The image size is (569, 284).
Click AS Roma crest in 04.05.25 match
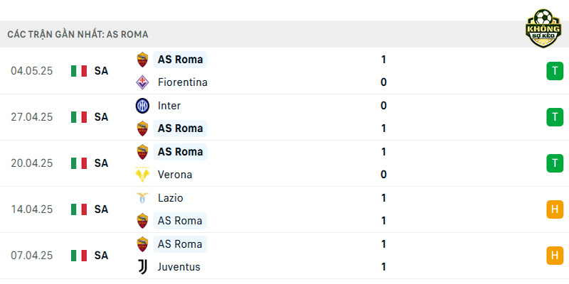[x=142, y=60]
